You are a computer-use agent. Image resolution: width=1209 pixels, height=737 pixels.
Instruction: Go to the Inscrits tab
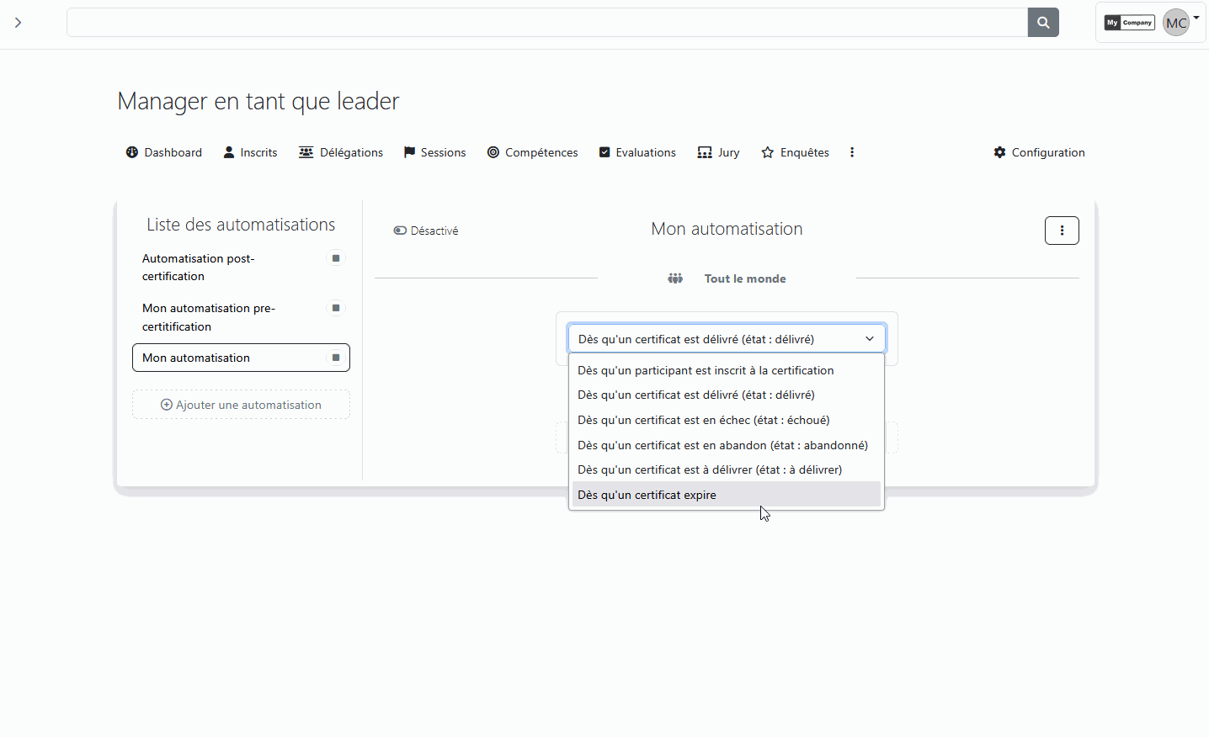tap(250, 152)
